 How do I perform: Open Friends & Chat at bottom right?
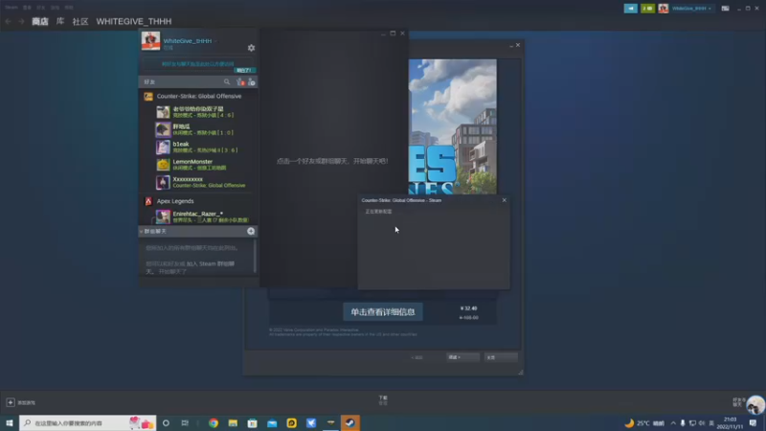(738, 402)
